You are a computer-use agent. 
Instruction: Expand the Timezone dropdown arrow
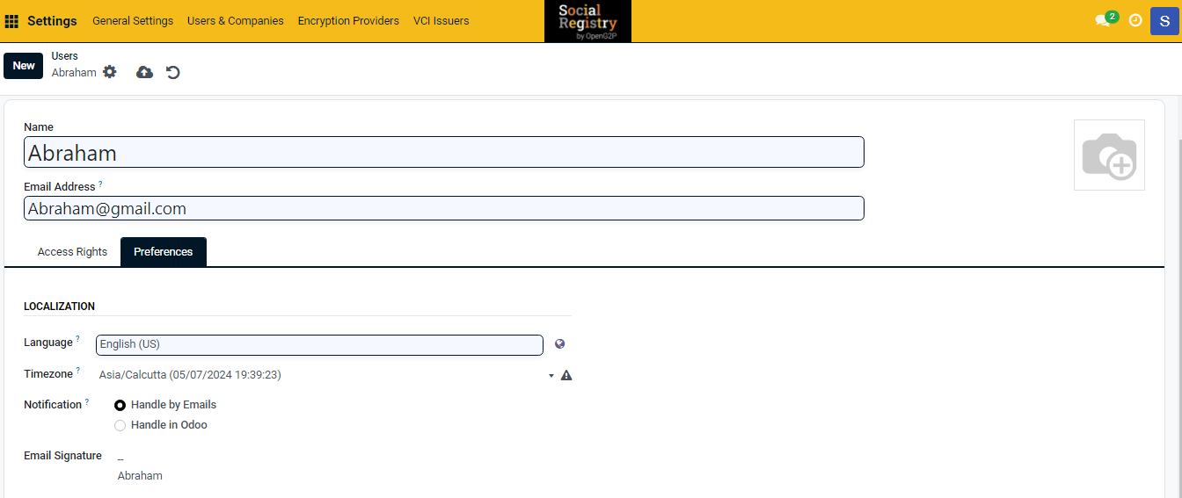551,375
